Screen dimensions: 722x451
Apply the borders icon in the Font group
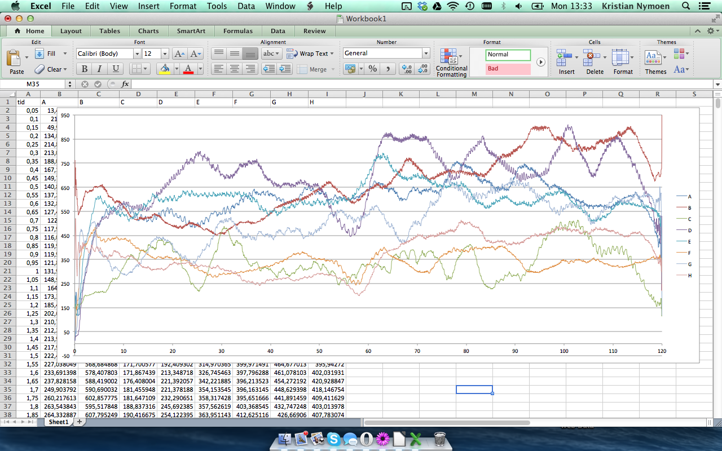136,69
